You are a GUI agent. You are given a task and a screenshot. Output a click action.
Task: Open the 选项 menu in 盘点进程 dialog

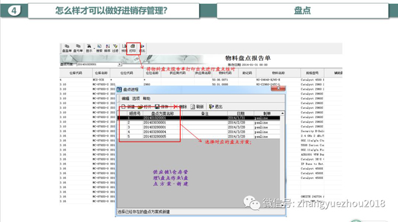tap(136, 98)
